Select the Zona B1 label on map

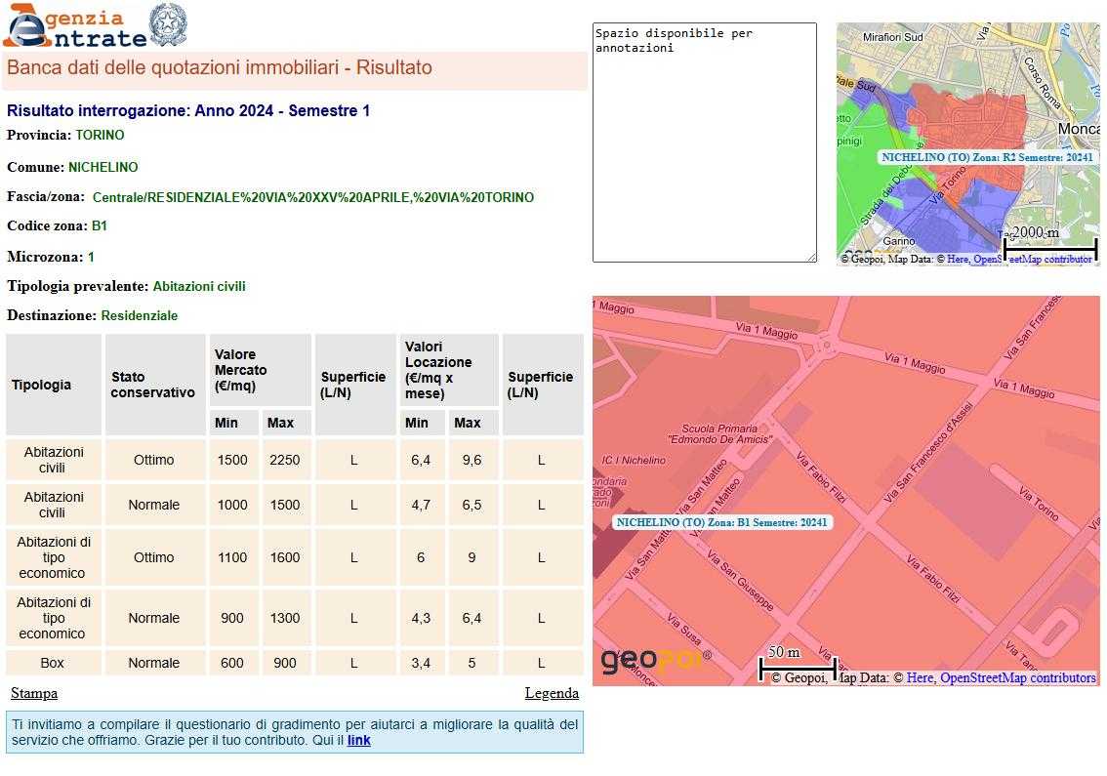[722, 522]
